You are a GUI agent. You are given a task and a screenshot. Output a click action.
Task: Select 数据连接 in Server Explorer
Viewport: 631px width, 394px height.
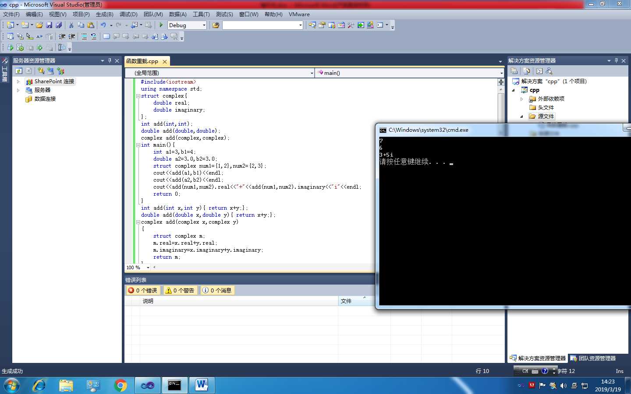45,99
